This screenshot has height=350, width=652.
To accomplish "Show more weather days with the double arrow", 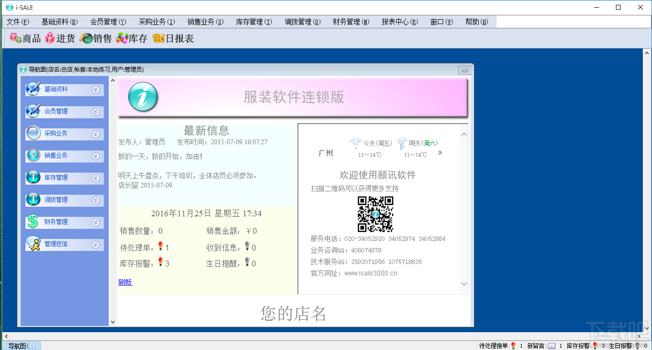I will (x=440, y=153).
